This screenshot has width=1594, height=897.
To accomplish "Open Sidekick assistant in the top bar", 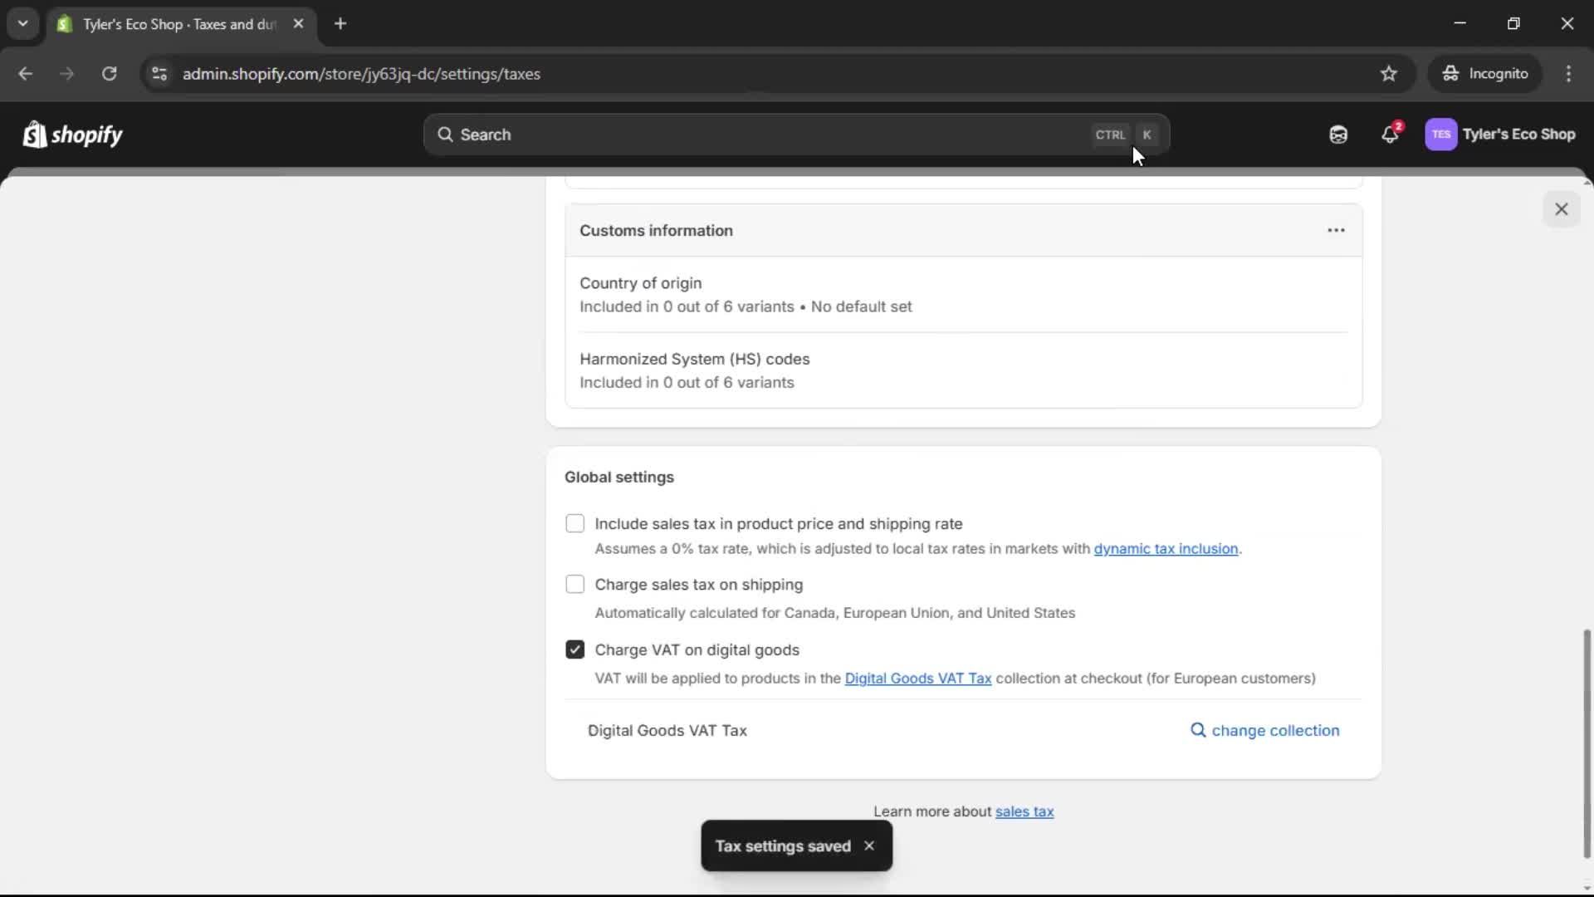I will (x=1337, y=134).
